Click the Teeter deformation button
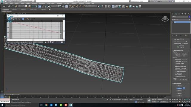Image resolution: width=191 pixels, height=107 pixels. 179,91
